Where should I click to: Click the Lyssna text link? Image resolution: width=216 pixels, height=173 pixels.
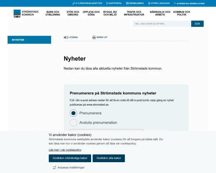(73, 37)
